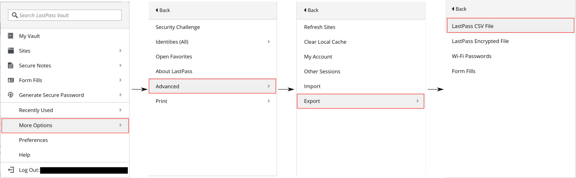The image size is (576, 178).
Task: Expand the Identities (All) arrow
Action: click(269, 42)
